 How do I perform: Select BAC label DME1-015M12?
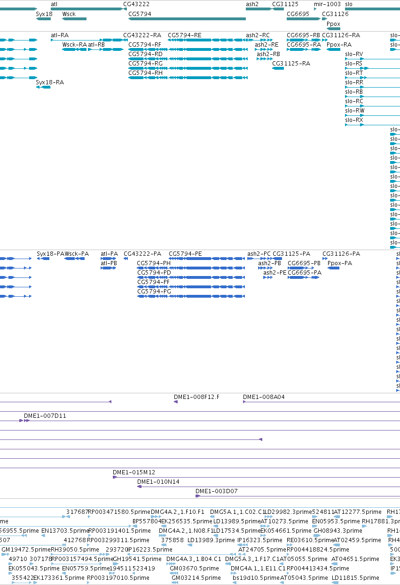[x=134, y=472]
